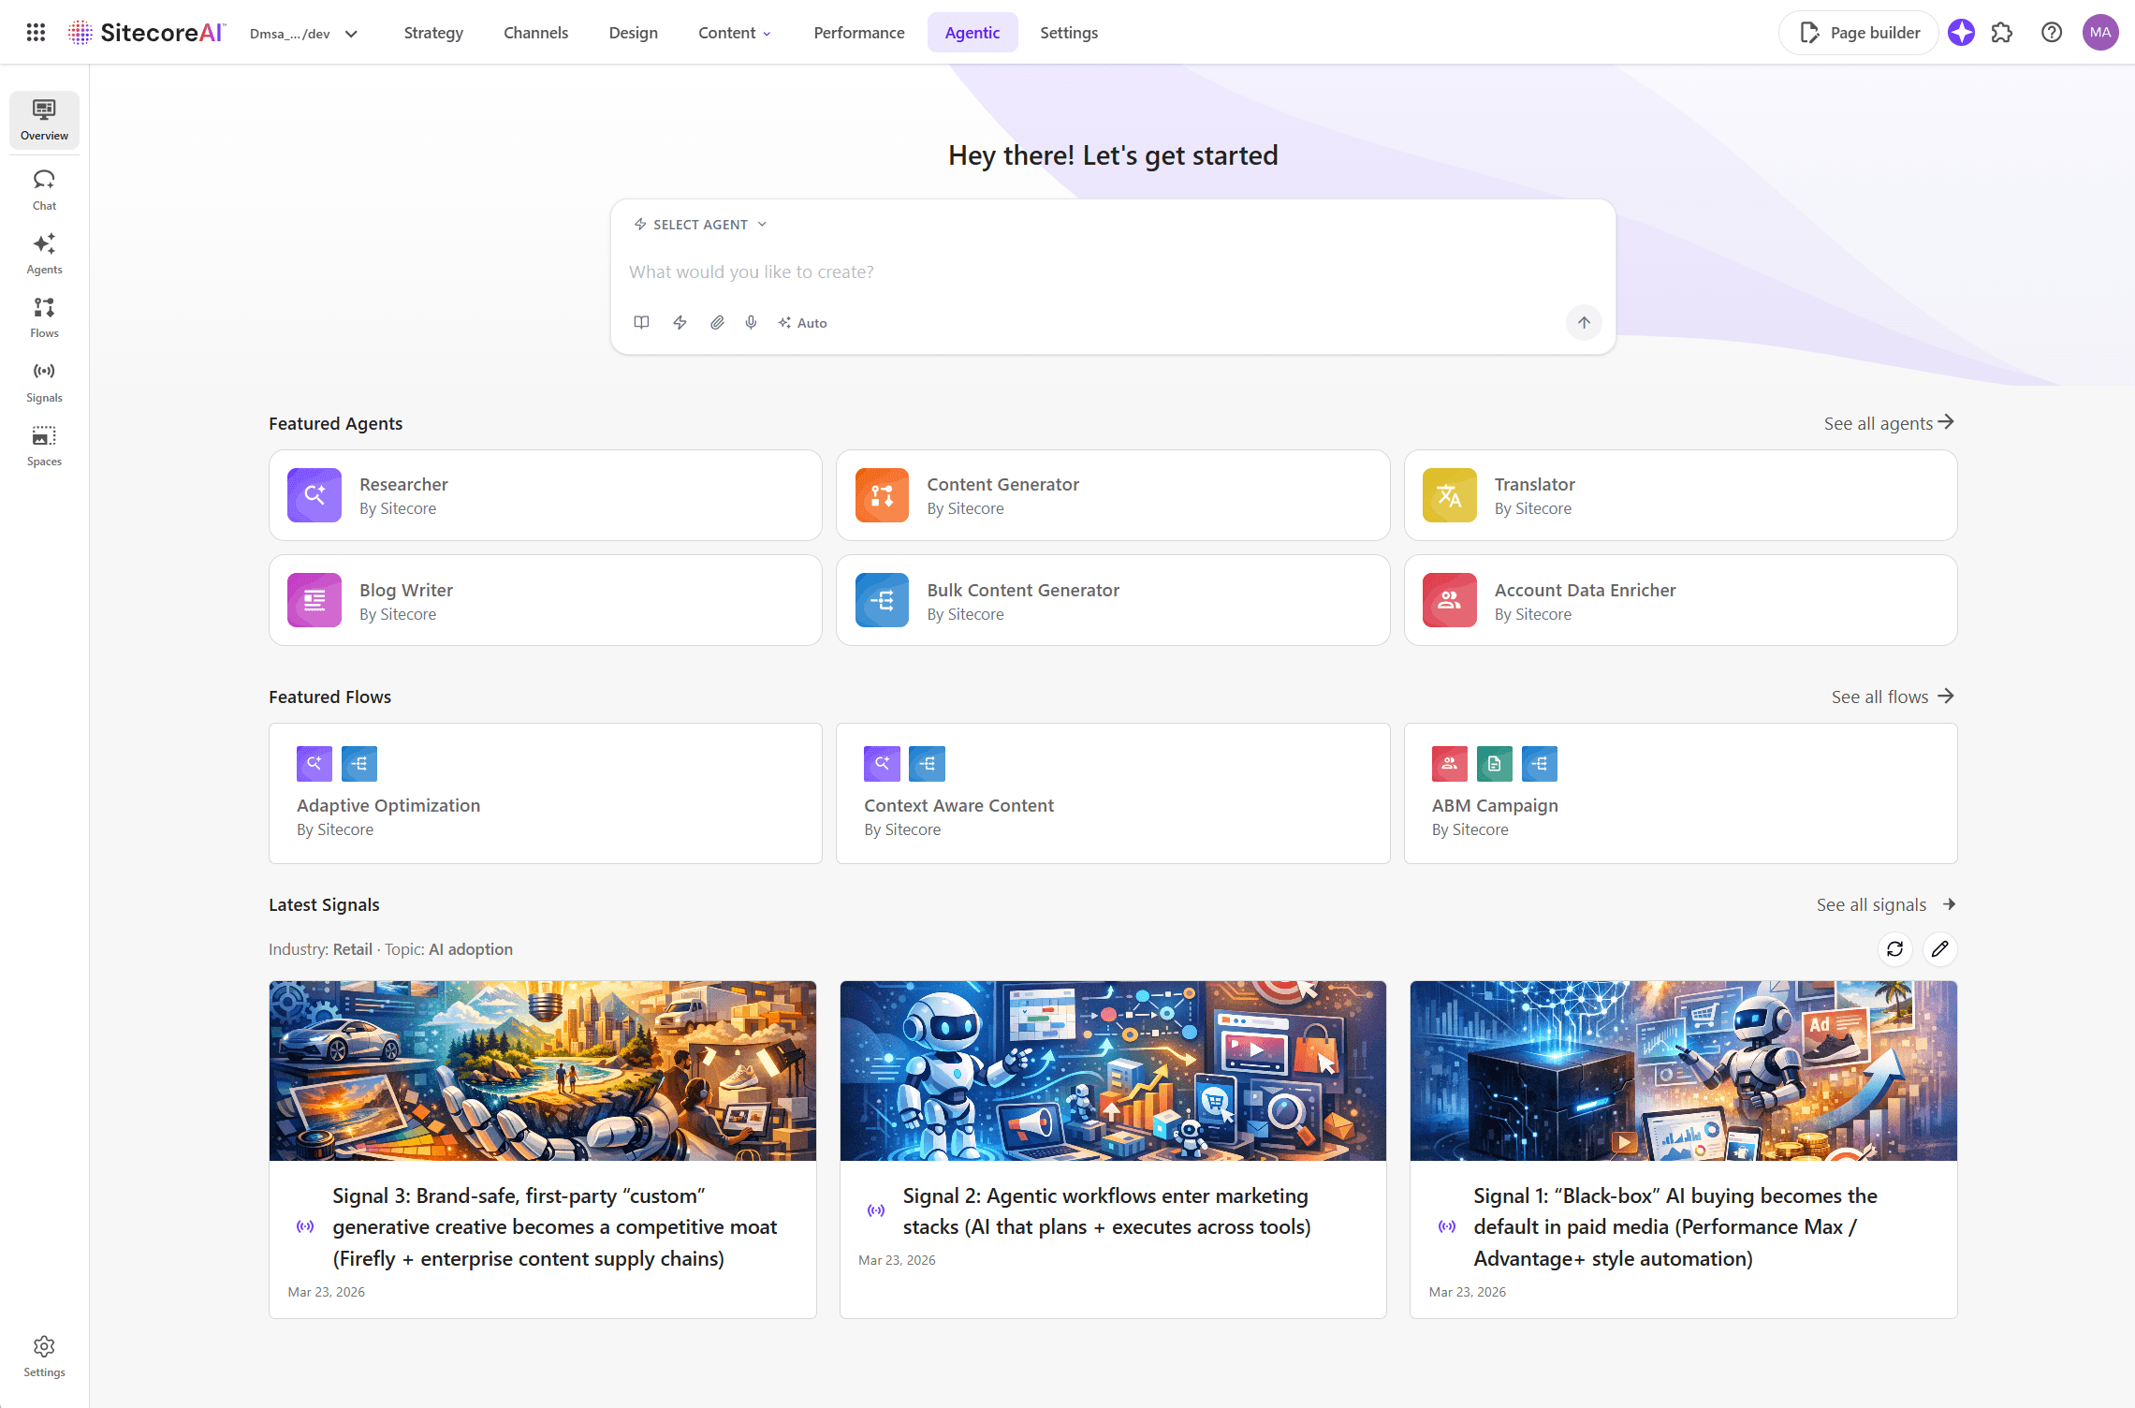The image size is (2135, 1408).
Task: Open the top Settings tab
Action: click(x=1068, y=33)
